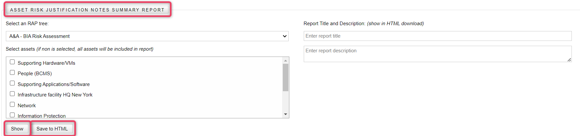
Task: Select the Infrastructure facility HQ New York checkbox
Action: click(x=12, y=94)
